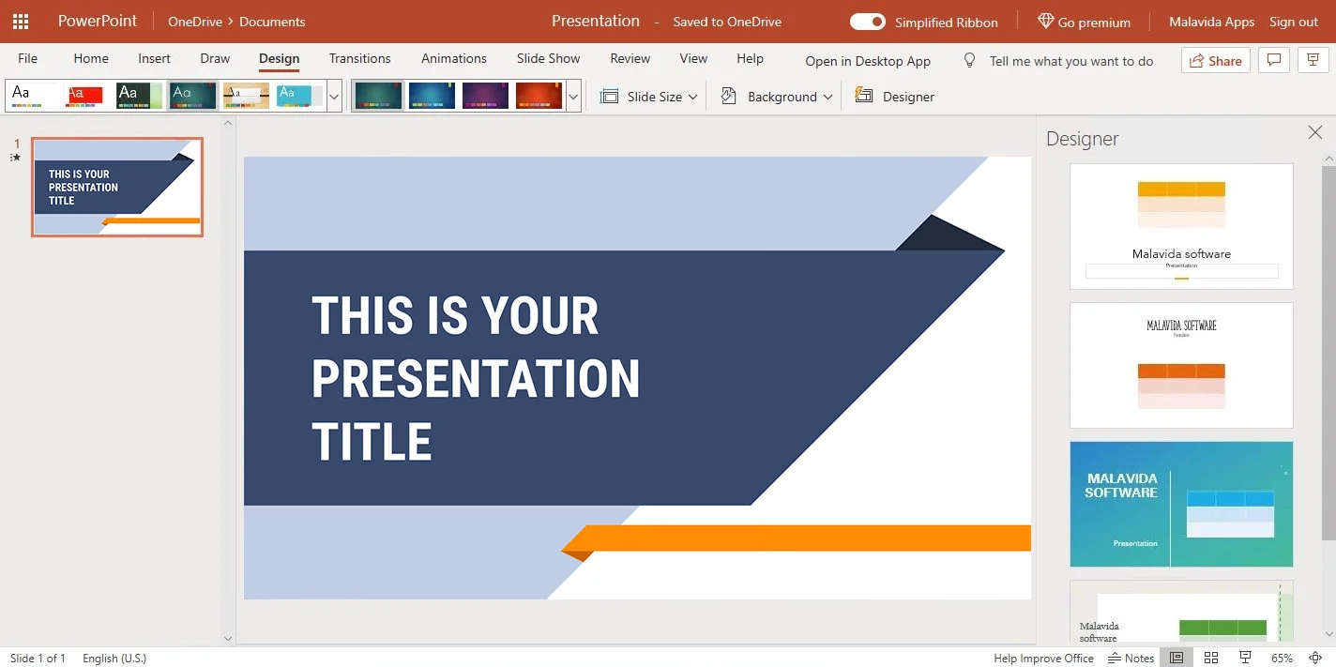Image resolution: width=1336 pixels, height=667 pixels.
Task: Click Help Improve Office link
Action: click(1043, 658)
